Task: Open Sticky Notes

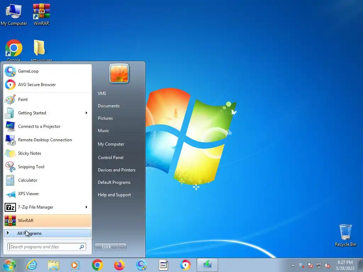Action: (48, 153)
